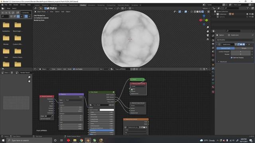Select the Catmull-Clark subdivision button

tap(226, 48)
